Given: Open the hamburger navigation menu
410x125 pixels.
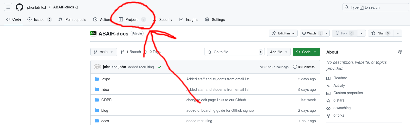Looking at the screenshot, I should pos(8,7).
